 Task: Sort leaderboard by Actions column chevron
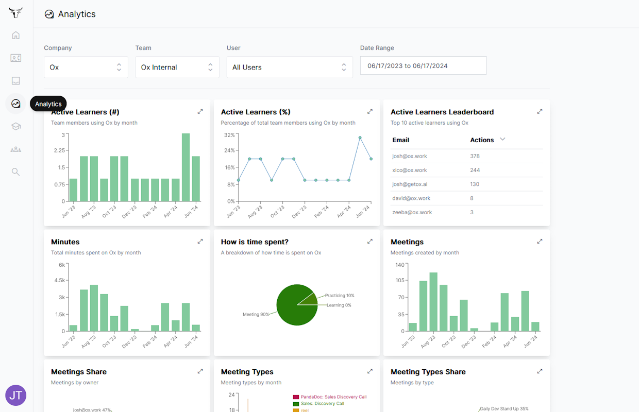tap(503, 140)
